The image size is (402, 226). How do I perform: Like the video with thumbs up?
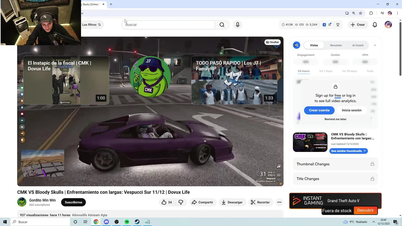point(166,202)
